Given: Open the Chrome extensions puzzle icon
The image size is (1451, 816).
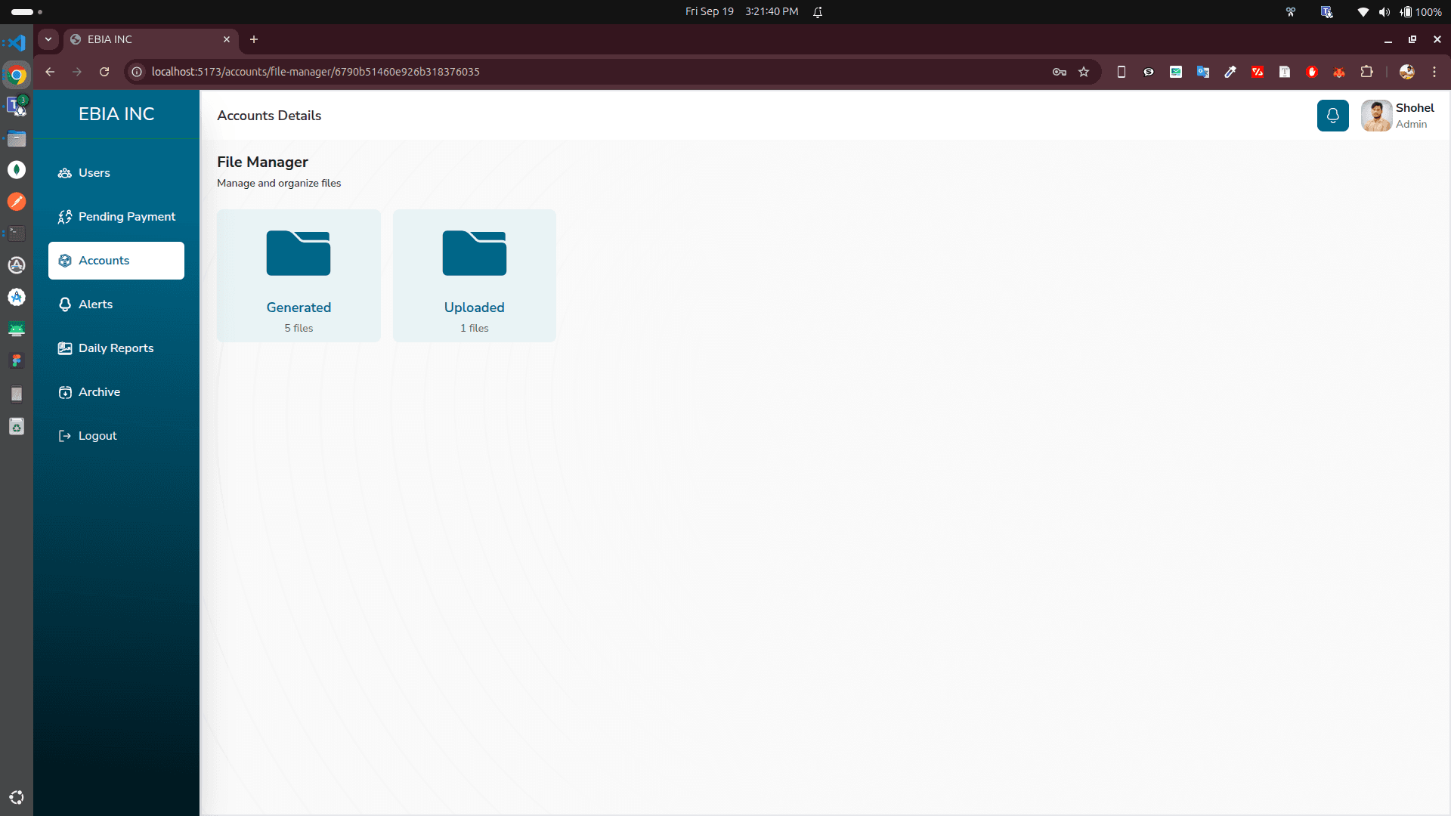Looking at the screenshot, I should pyautogui.click(x=1368, y=72).
